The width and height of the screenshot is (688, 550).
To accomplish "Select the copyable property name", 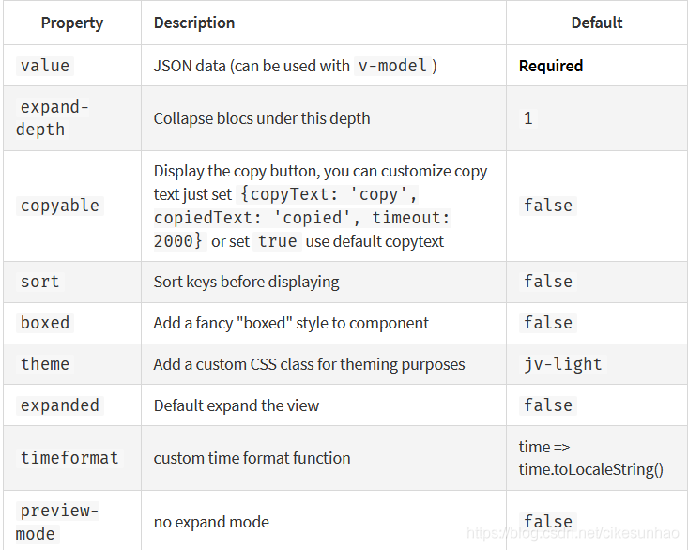I will pyautogui.click(x=59, y=206).
